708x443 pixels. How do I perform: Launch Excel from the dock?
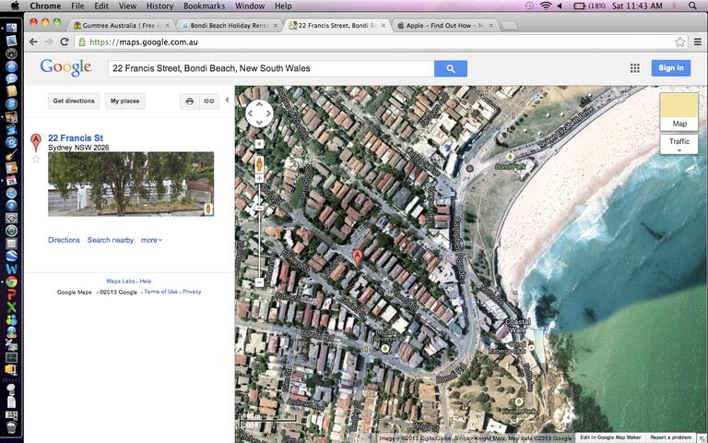point(11,307)
